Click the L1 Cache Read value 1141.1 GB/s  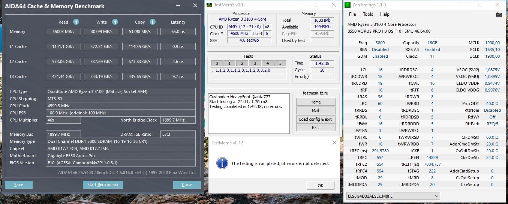63,47
